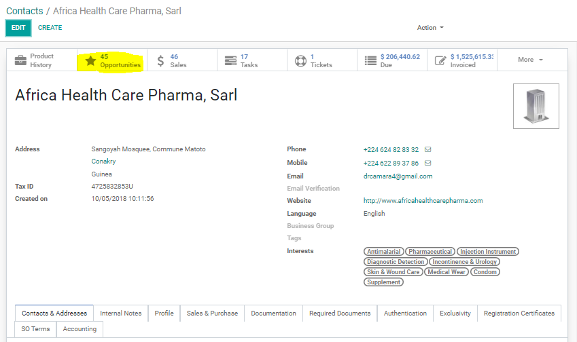Open the 1 Tickets stat button
The height and width of the screenshot is (342, 577).
point(322,60)
